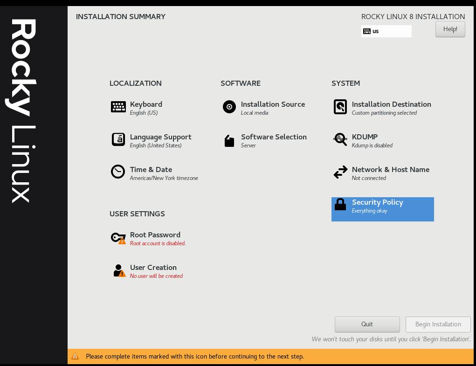The image size is (476, 366).
Task: Click the Help! button
Action: click(449, 29)
